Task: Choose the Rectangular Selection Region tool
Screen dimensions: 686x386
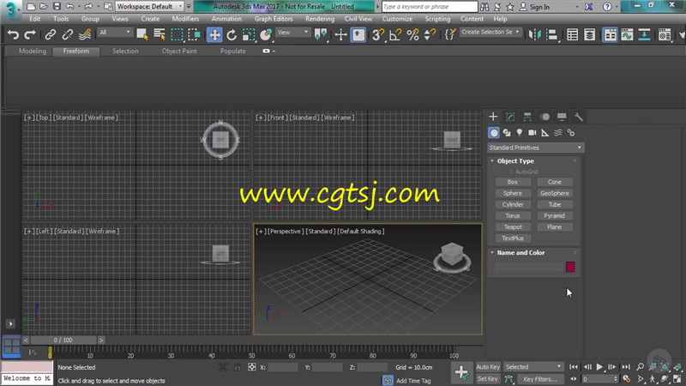Action: pyautogui.click(x=178, y=34)
